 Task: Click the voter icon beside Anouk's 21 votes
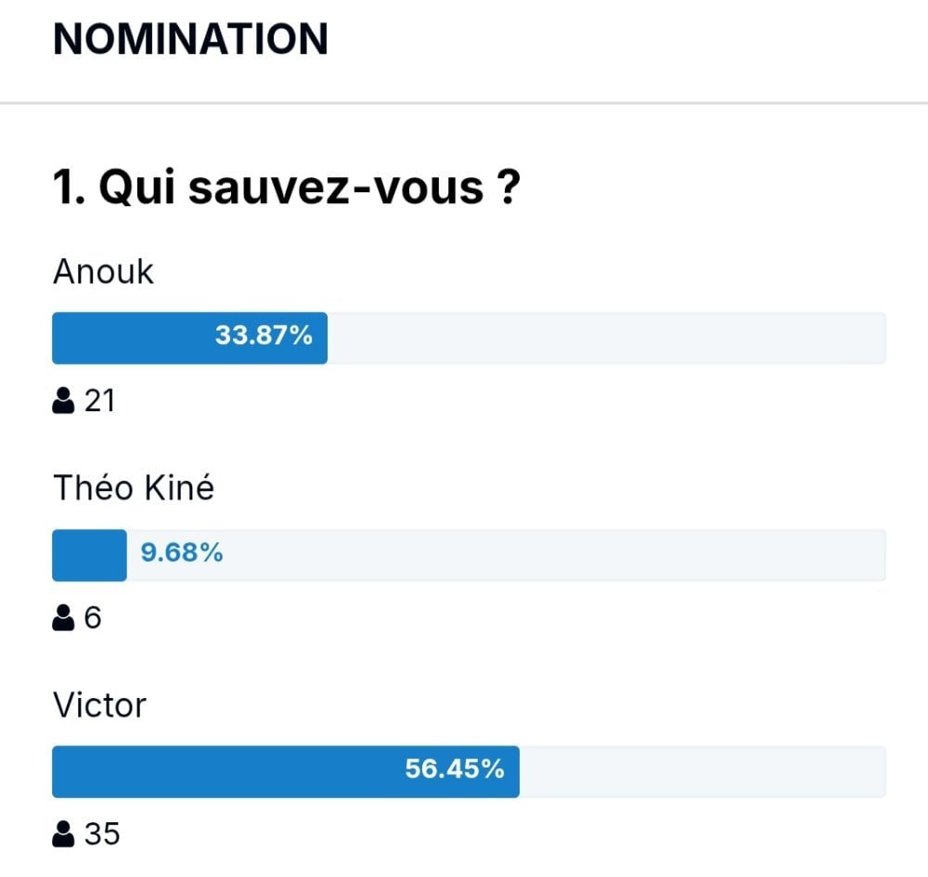63,401
